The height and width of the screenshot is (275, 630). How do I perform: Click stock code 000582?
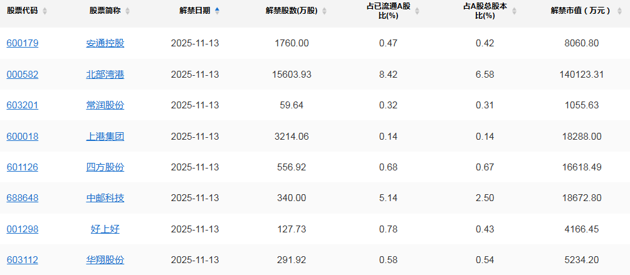pyautogui.click(x=23, y=75)
